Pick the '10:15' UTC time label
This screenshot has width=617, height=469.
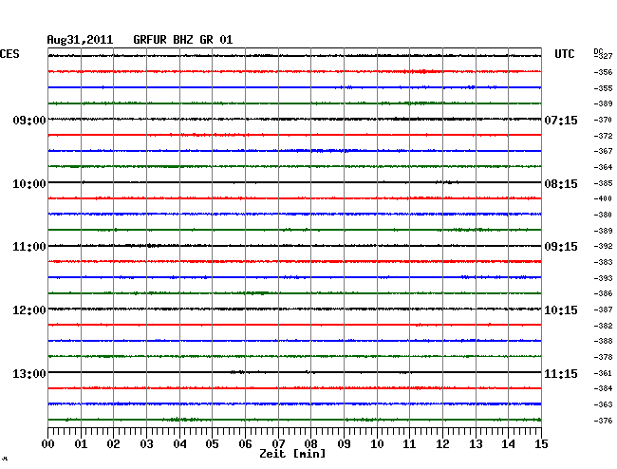561,310
